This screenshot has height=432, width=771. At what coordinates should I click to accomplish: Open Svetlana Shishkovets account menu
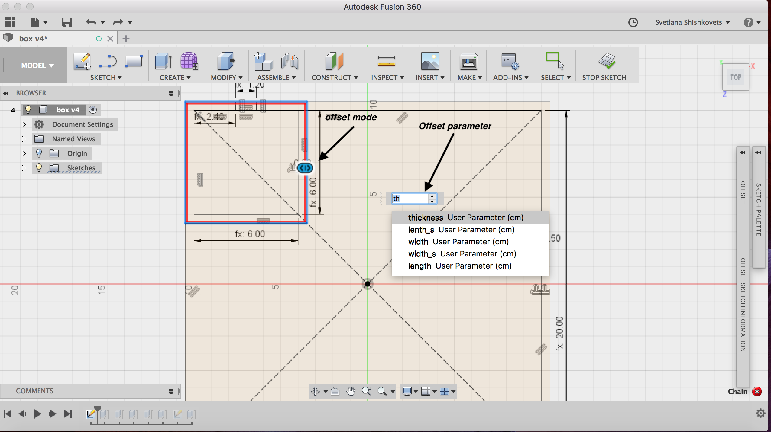692,22
